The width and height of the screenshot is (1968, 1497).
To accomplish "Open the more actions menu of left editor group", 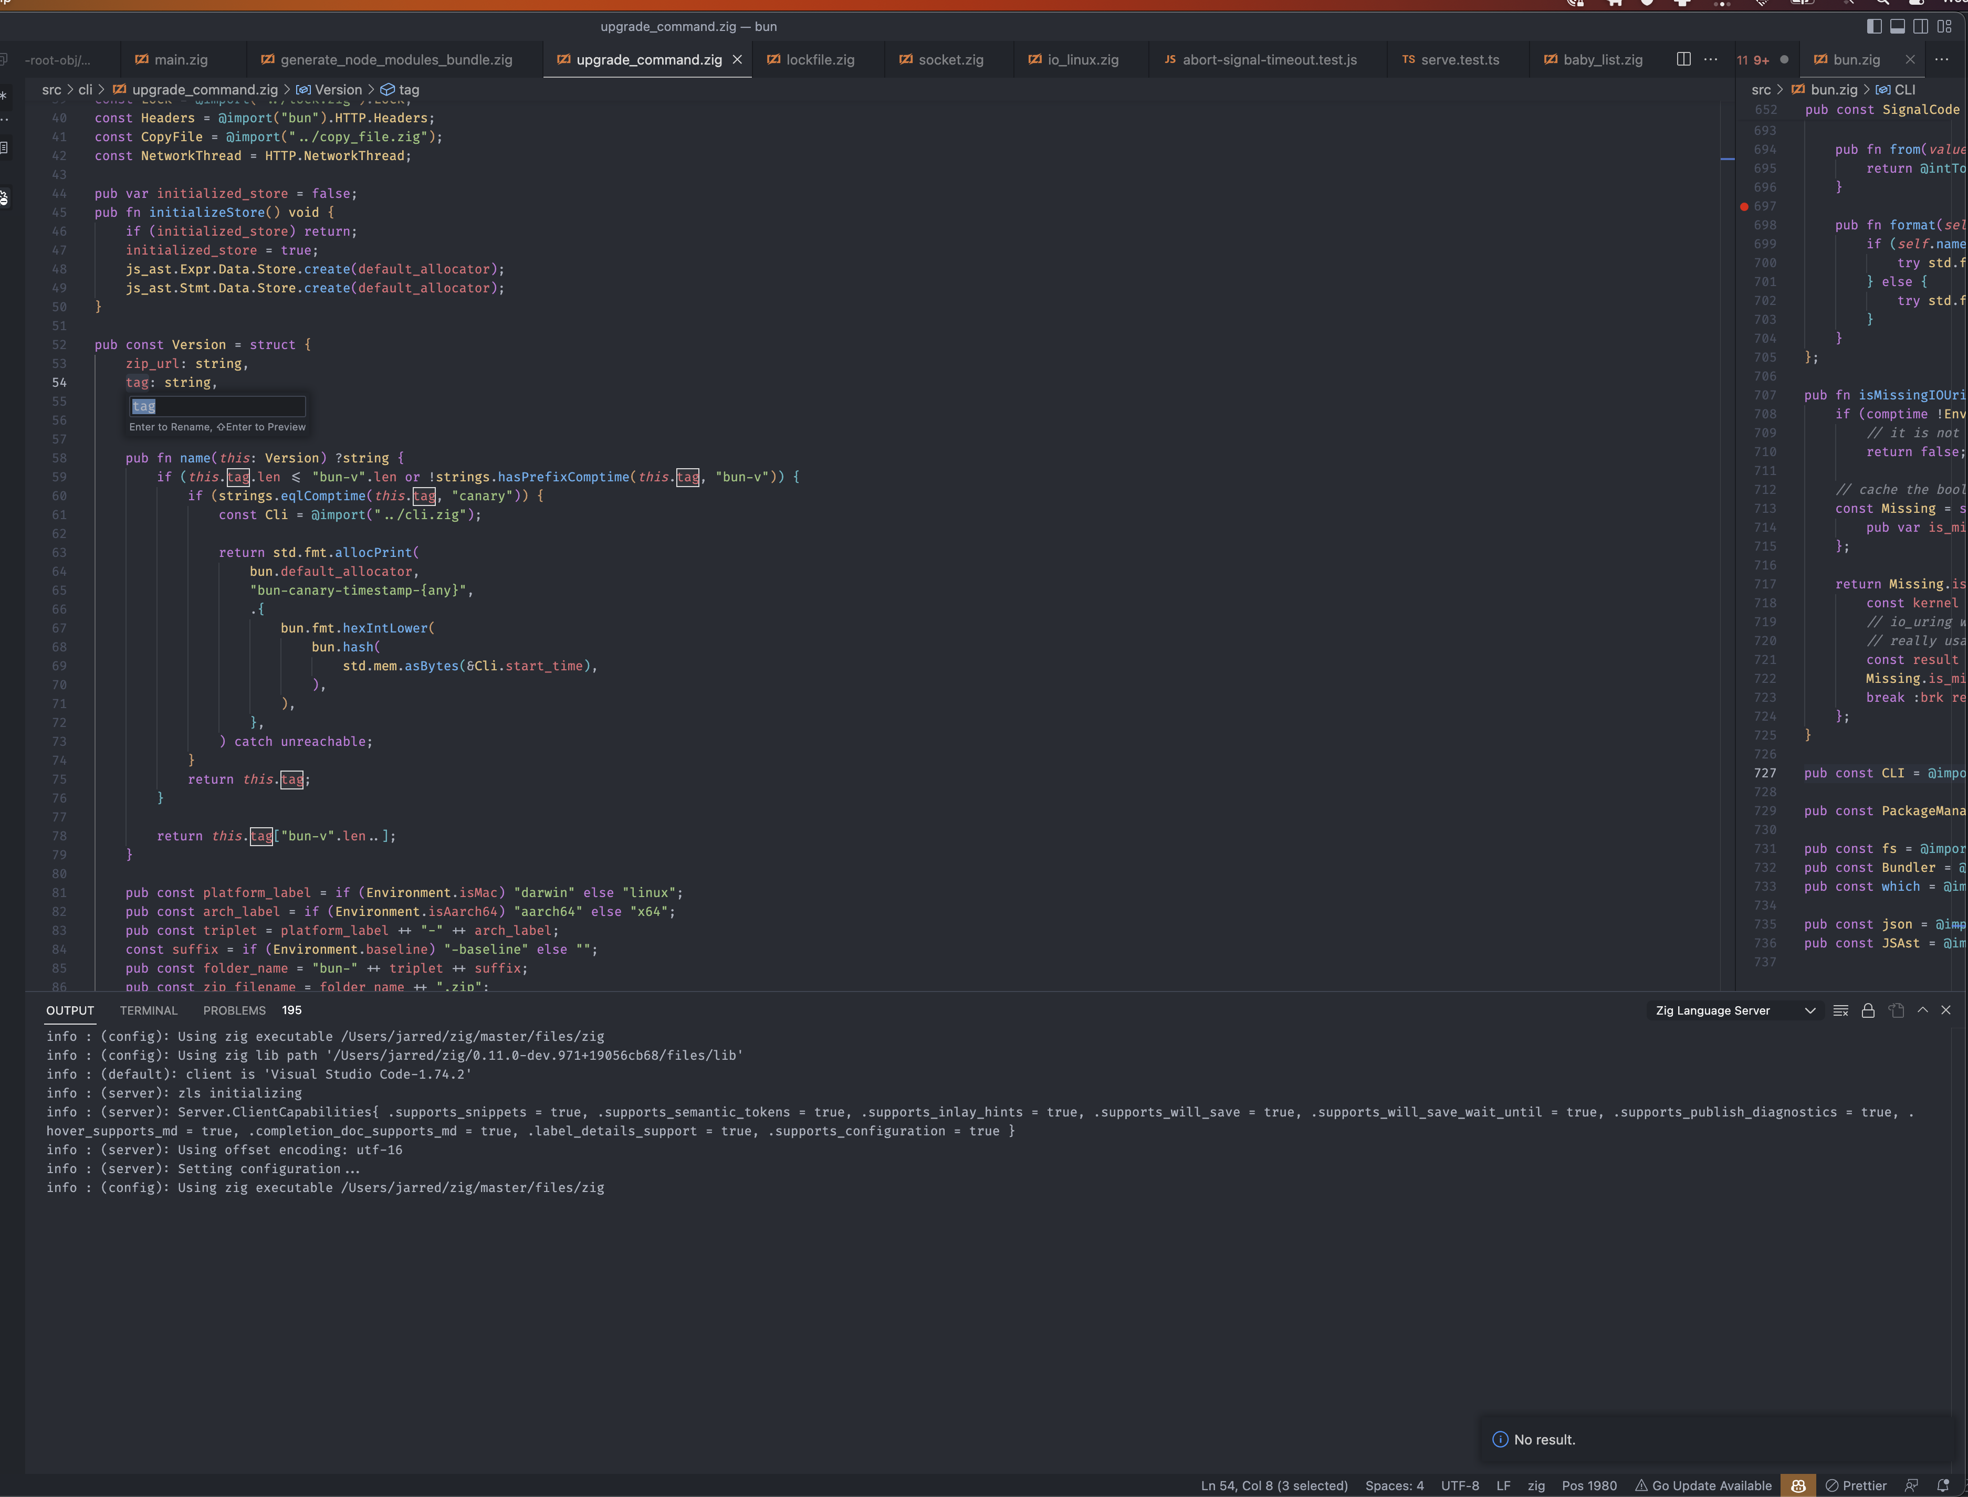I will tap(1710, 59).
